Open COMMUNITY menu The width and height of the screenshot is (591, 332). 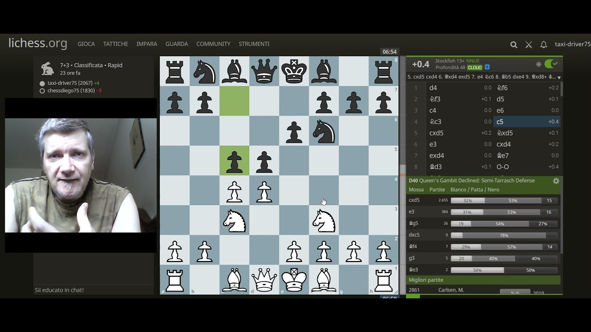213,44
